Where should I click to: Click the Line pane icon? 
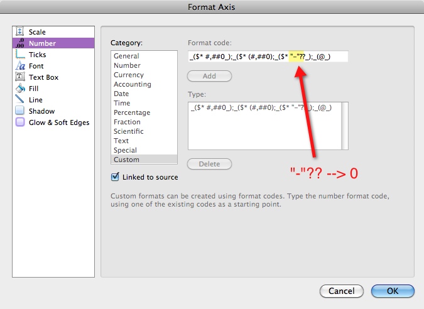click(x=19, y=100)
